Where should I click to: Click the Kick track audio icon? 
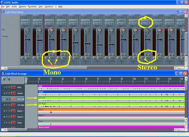pyautogui.click(x=13, y=87)
